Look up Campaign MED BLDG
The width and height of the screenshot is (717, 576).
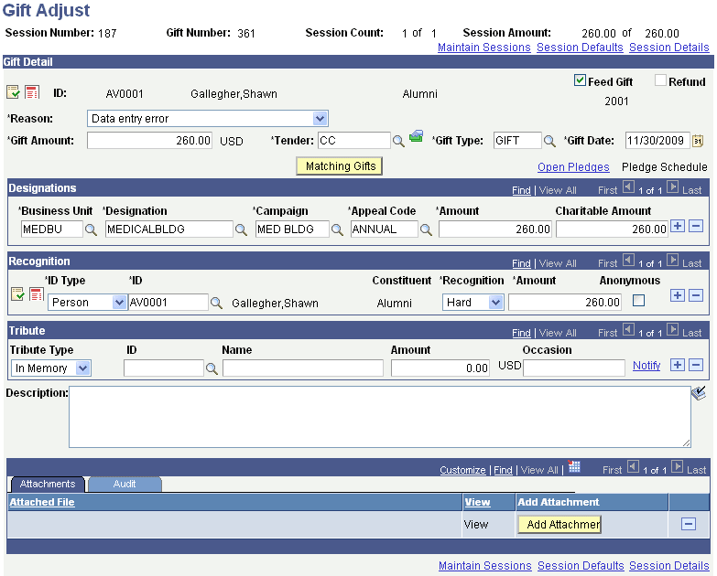(x=338, y=229)
